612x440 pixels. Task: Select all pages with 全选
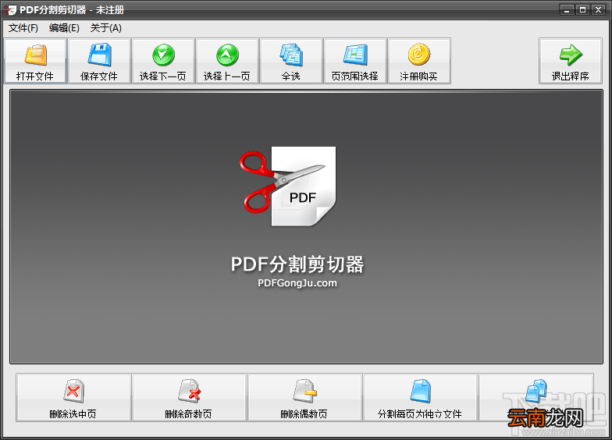coord(291,61)
